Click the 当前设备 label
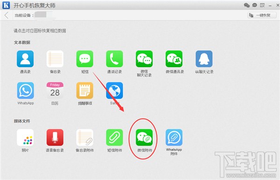Image resolution: width=280 pixels, height=180 pixels. point(24,15)
